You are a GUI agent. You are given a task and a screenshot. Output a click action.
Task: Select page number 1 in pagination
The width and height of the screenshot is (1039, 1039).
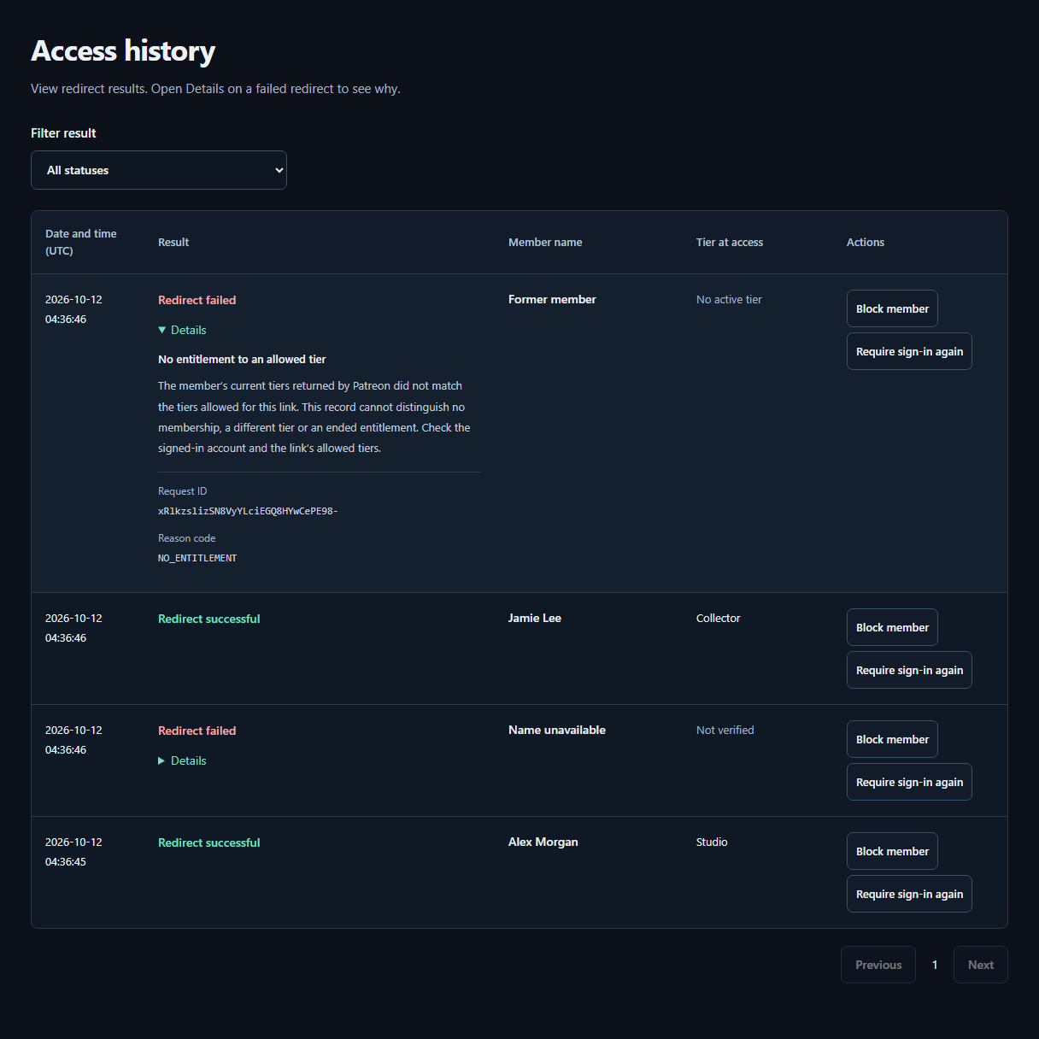point(935,965)
